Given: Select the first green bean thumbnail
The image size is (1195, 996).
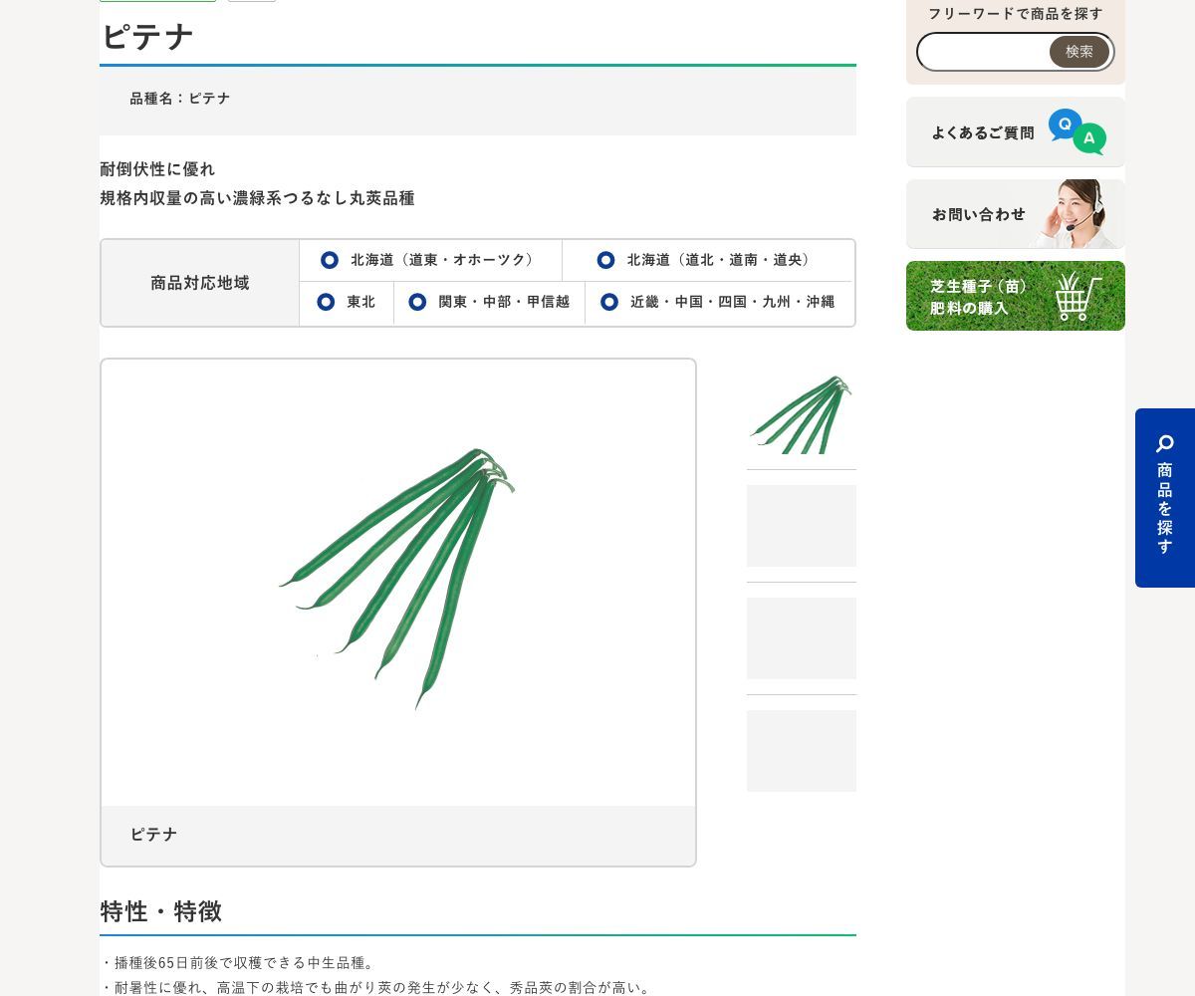Looking at the screenshot, I should click(802, 414).
